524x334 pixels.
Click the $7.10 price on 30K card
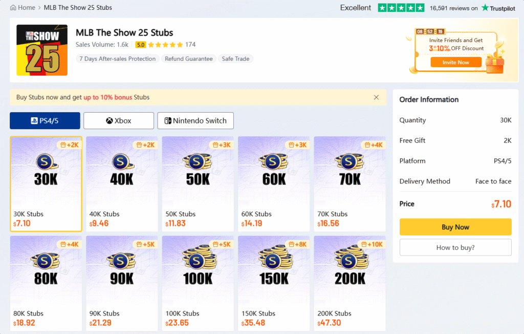point(22,223)
